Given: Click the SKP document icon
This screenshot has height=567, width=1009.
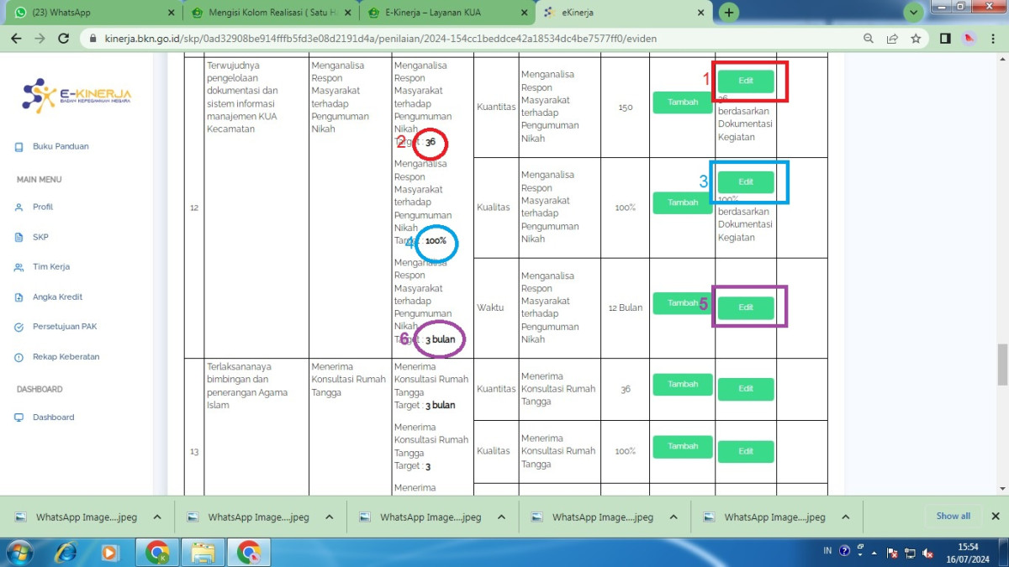Looking at the screenshot, I should [x=18, y=238].
